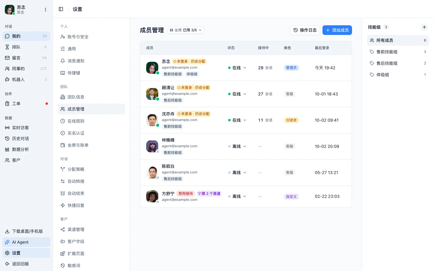Add a new skill group with plus icon

click(x=424, y=27)
